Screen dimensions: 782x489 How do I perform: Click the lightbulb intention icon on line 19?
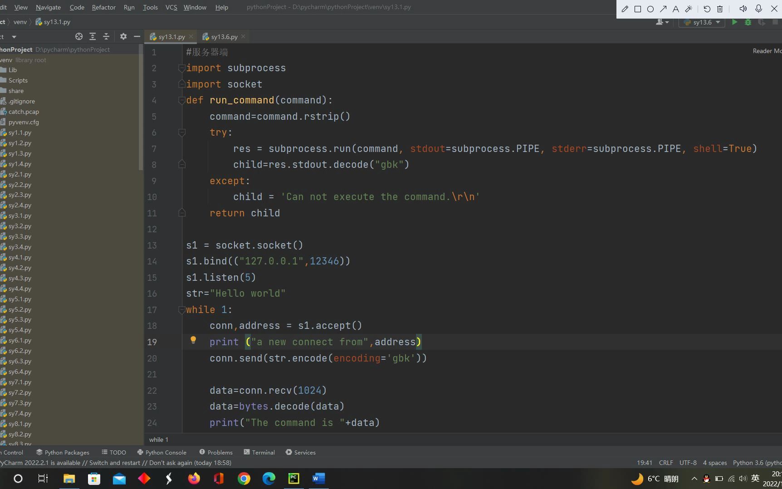point(194,340)
